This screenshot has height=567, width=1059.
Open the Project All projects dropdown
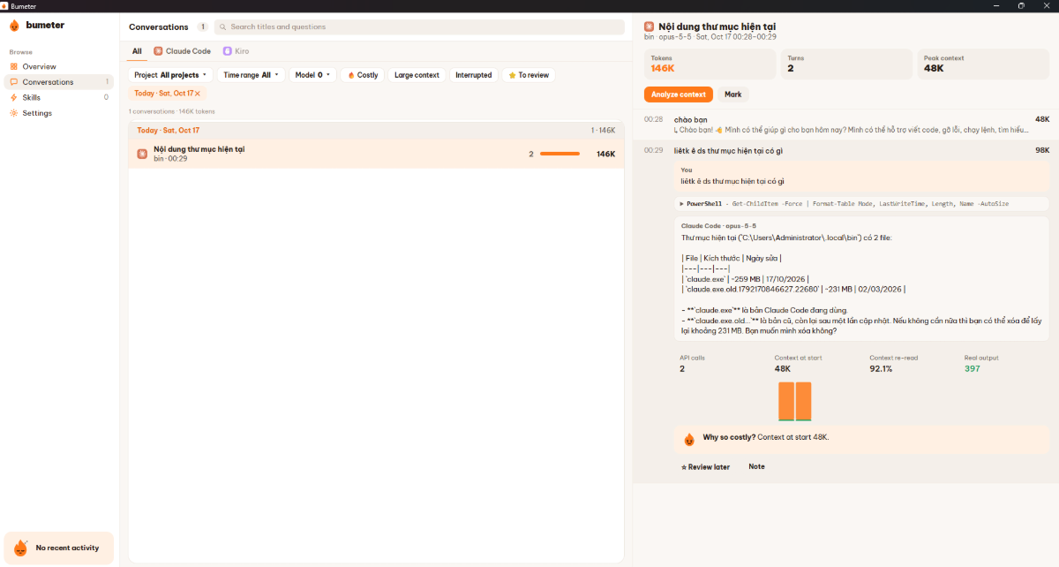coord(171,75)
